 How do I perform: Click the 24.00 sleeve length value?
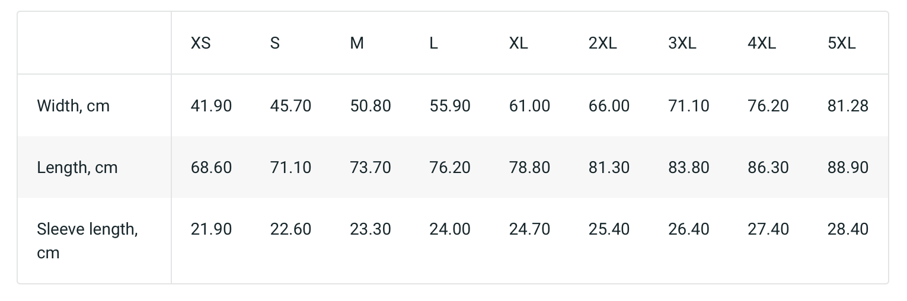(x=450, y=229)
